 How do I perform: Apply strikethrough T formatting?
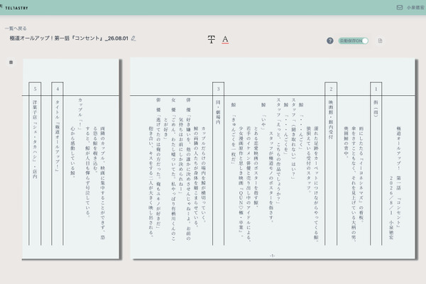[212, 40]
